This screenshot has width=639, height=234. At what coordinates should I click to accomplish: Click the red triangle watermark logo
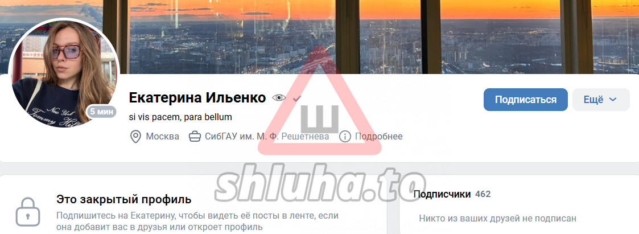(x=320, y=102)
